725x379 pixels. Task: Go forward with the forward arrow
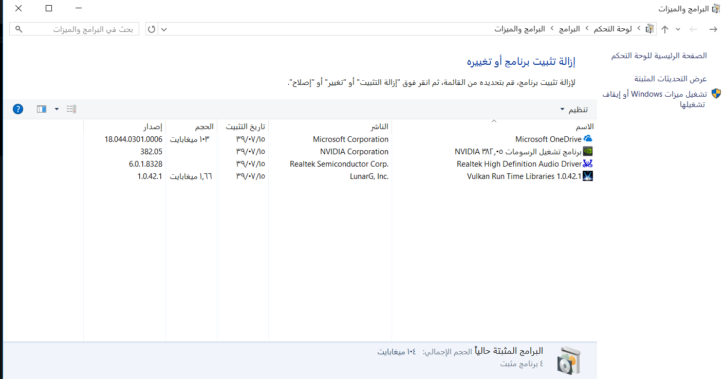pos(693,29)
